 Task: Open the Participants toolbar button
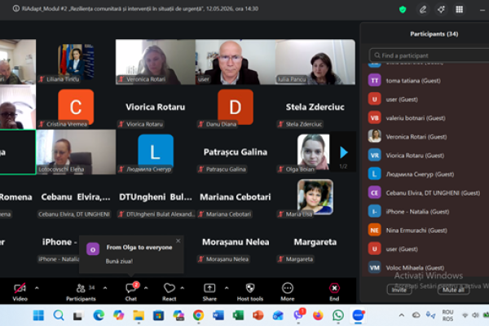pos(81,292)
